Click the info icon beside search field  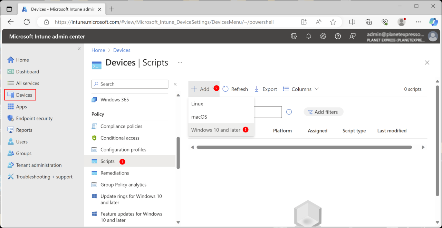coord(289,112)
